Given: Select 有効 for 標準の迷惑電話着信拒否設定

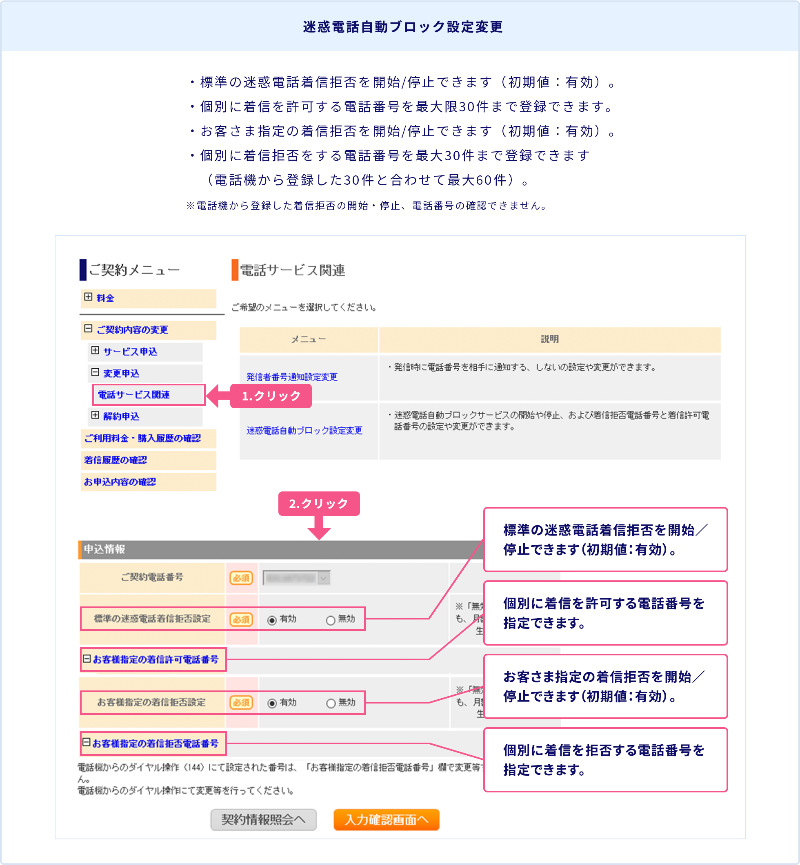Looking at the screenshot, I should (x=272, y=620).
